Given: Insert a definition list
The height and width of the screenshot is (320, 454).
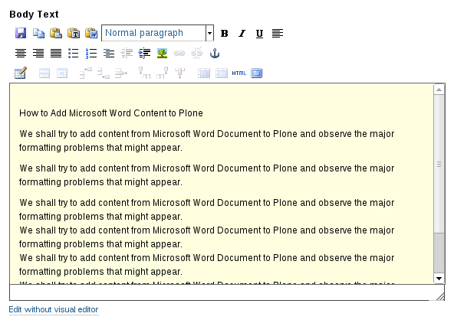Looking at the screenshot, I should pyautogui.click(x=109, y=53).
